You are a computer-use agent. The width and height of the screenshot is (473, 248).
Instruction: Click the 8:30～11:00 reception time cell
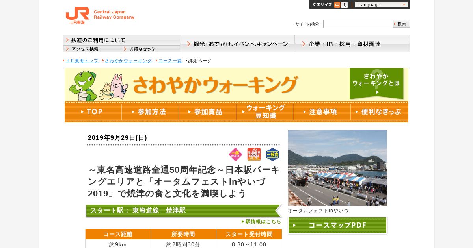click(x=249, y=244)
